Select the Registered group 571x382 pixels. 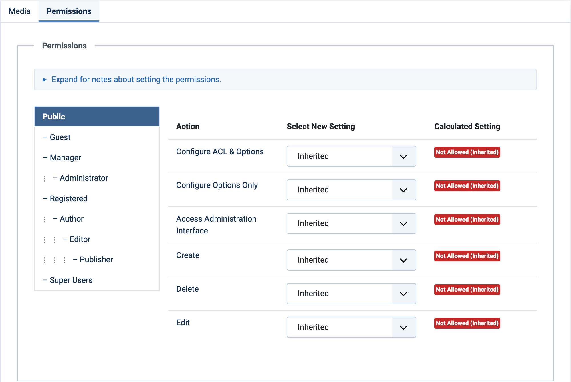[68, 198]
